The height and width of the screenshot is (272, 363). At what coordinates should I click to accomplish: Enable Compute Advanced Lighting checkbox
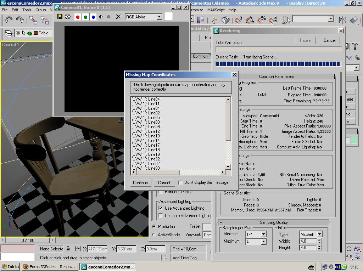click(x=161, y=216)
